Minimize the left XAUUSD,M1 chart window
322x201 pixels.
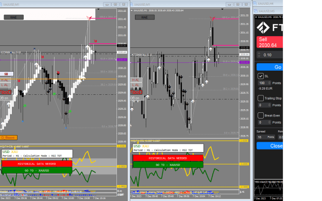click(x=107, y=4)
